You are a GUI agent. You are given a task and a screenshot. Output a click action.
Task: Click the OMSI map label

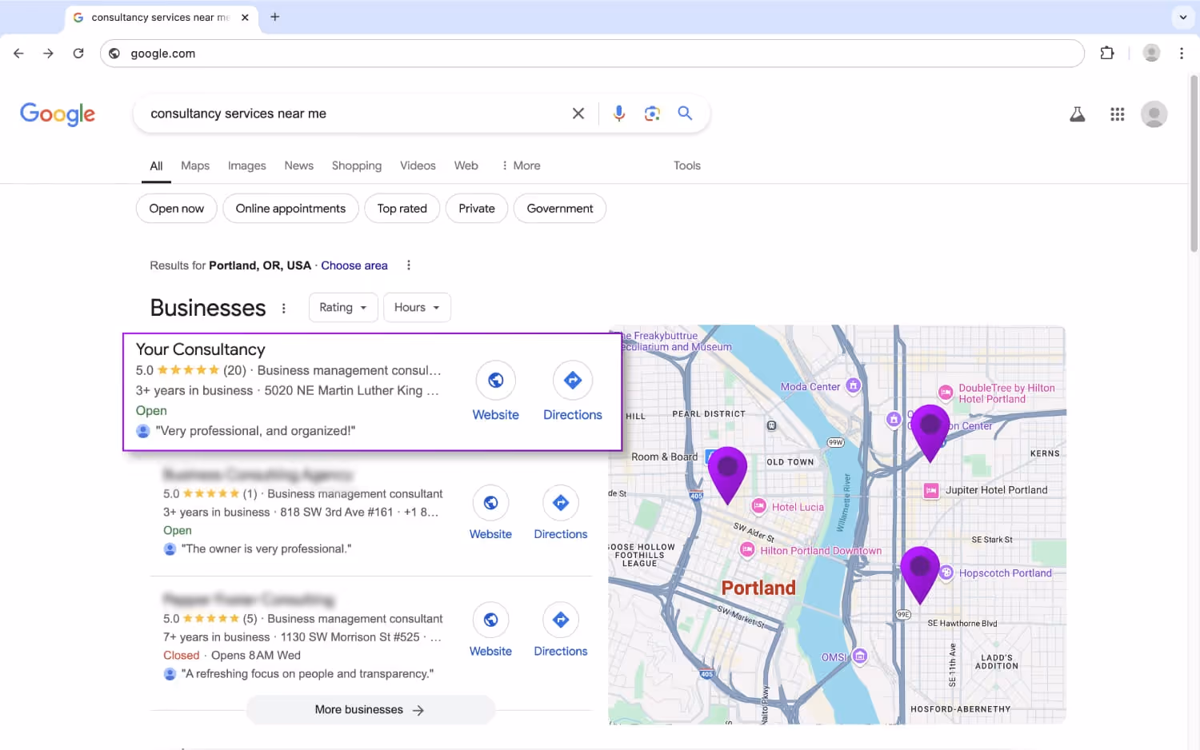pos(834,657)
